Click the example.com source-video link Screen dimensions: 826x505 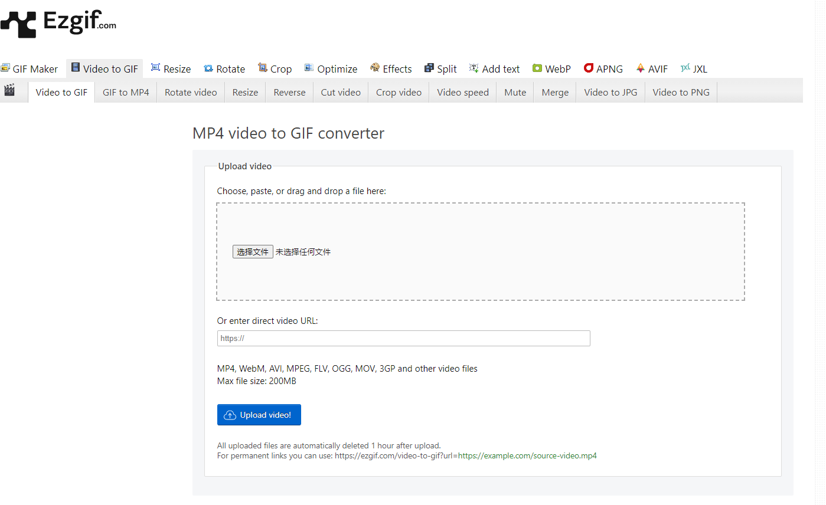[527, 455]
